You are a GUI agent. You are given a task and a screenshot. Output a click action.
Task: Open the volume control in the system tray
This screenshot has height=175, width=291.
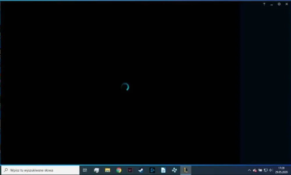[x=271, y=170]
